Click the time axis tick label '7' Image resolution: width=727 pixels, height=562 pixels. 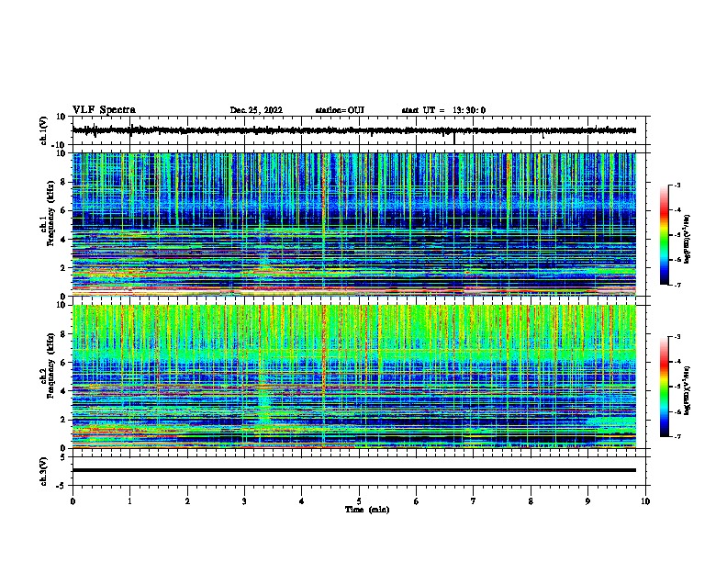point(474,501)
